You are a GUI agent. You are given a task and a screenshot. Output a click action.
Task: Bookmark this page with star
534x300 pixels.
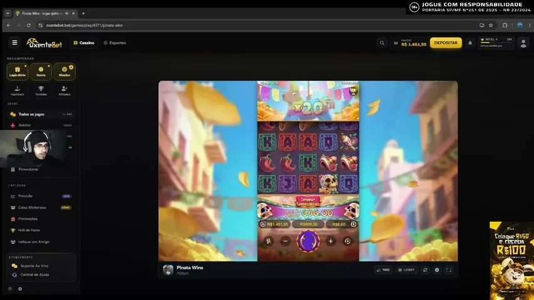click(491, 25)
